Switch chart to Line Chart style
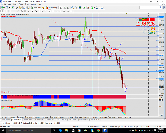This screenshot has width=166, height=133. 68,7
